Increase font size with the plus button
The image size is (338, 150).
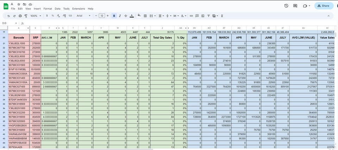tap(108, 16)
